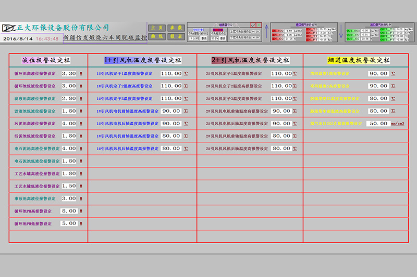417x277 pixels.
Task: Edit 循环池PH低报警设定 value 5.00
Action: point(69,223)
